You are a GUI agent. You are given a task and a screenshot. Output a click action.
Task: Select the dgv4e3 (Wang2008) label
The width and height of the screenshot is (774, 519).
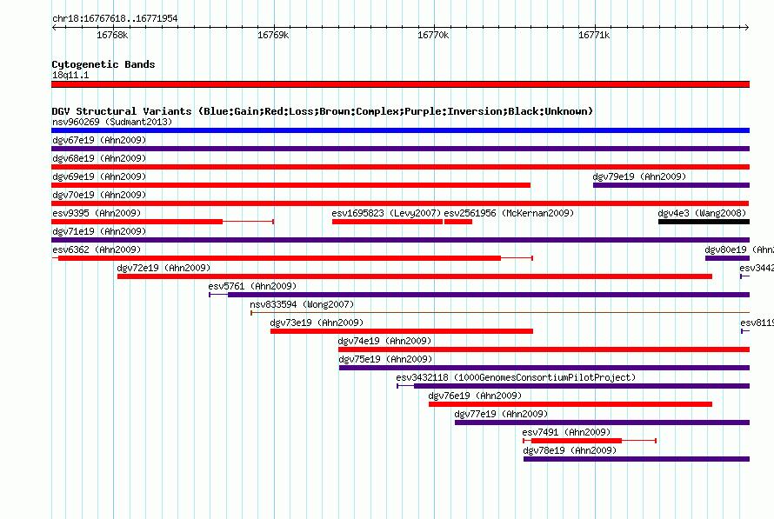pos(702,213)
